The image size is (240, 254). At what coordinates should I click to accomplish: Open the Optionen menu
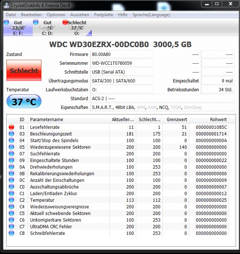(56, 15)
